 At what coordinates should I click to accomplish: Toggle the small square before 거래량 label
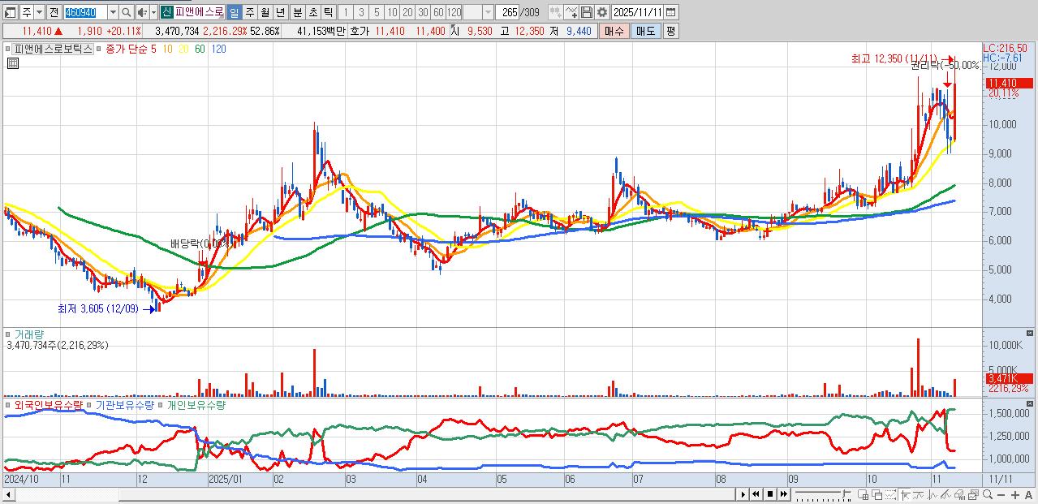click(x=9, y=334)
